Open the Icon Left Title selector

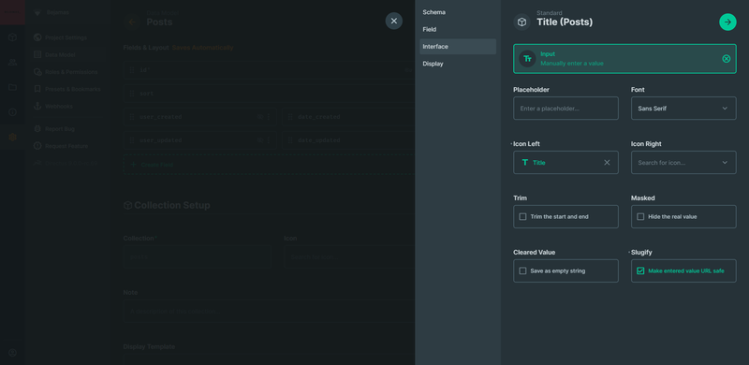565,163
